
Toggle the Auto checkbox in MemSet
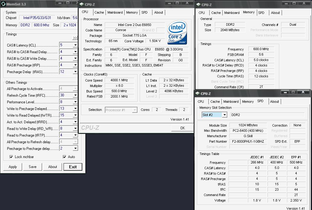point(64,157)
